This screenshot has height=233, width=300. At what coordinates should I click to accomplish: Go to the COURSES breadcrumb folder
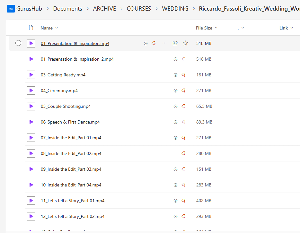click(x=139, y=9)
